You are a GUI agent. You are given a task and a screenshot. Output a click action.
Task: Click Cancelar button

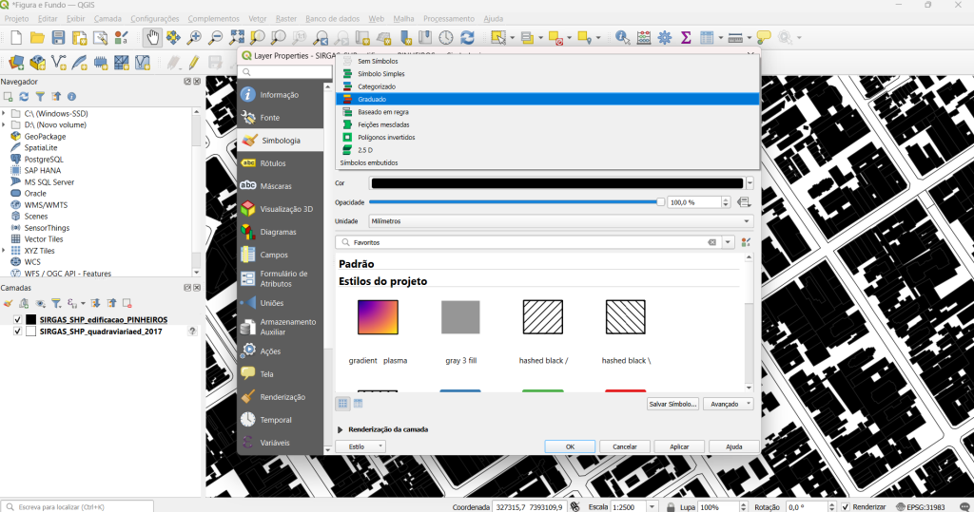pyautogui.click(x=625, y=446)
